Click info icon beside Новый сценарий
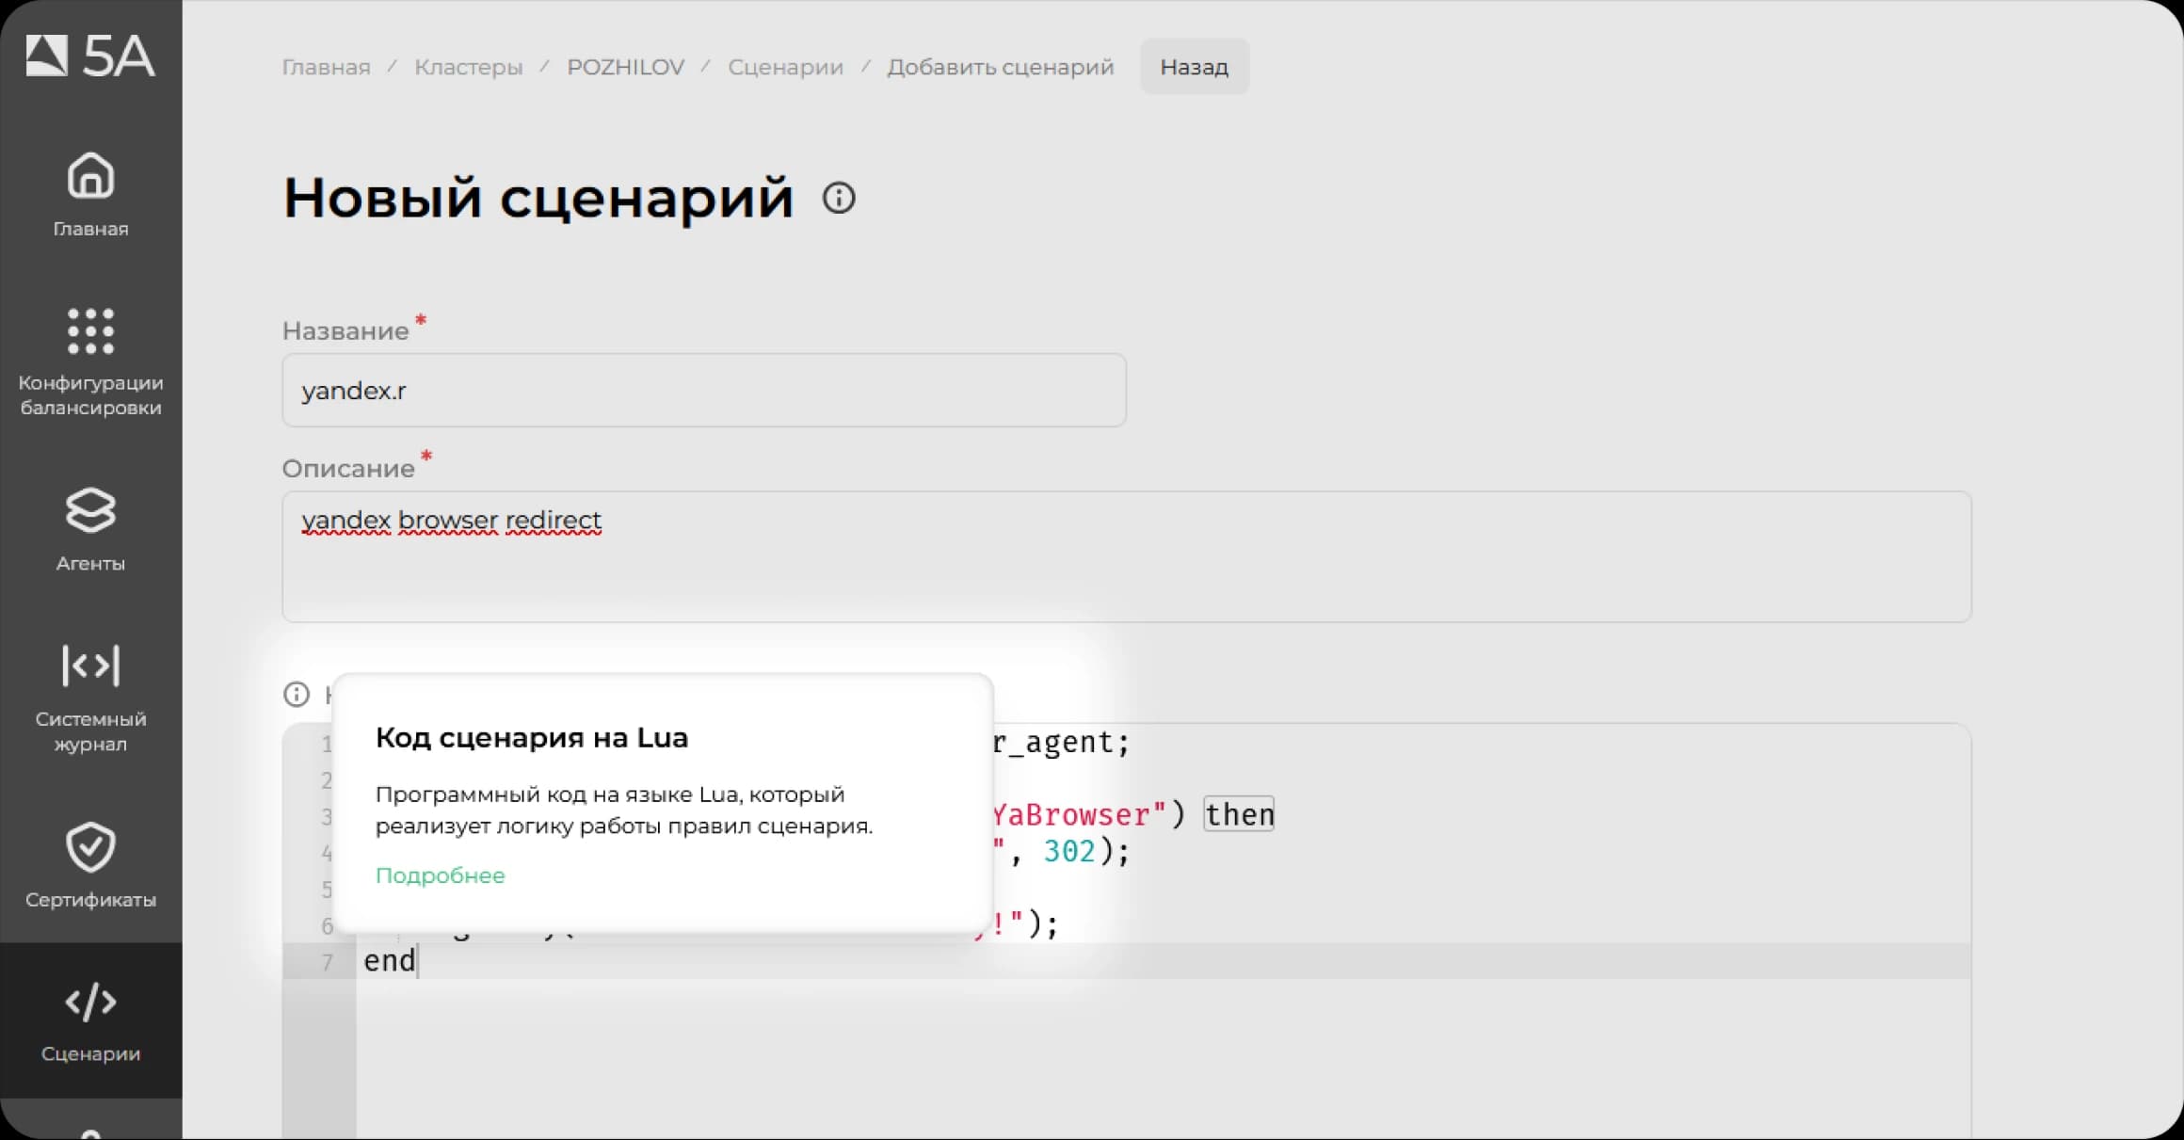The width and height of the screenshot is (2184, 1140). pos(839,199)
